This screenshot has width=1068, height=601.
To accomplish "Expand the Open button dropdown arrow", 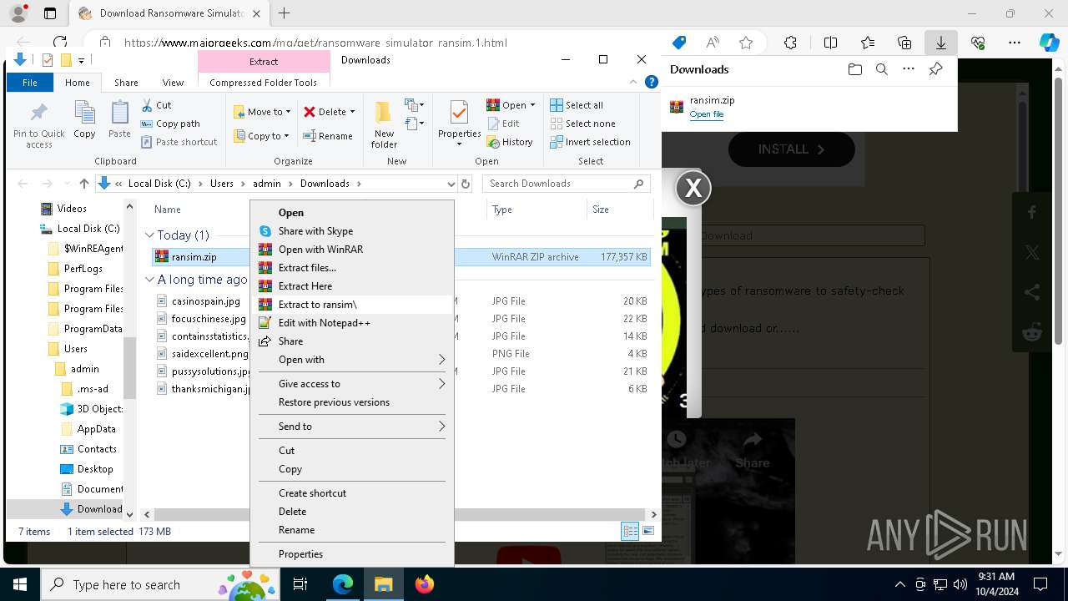I will point(532,105).
